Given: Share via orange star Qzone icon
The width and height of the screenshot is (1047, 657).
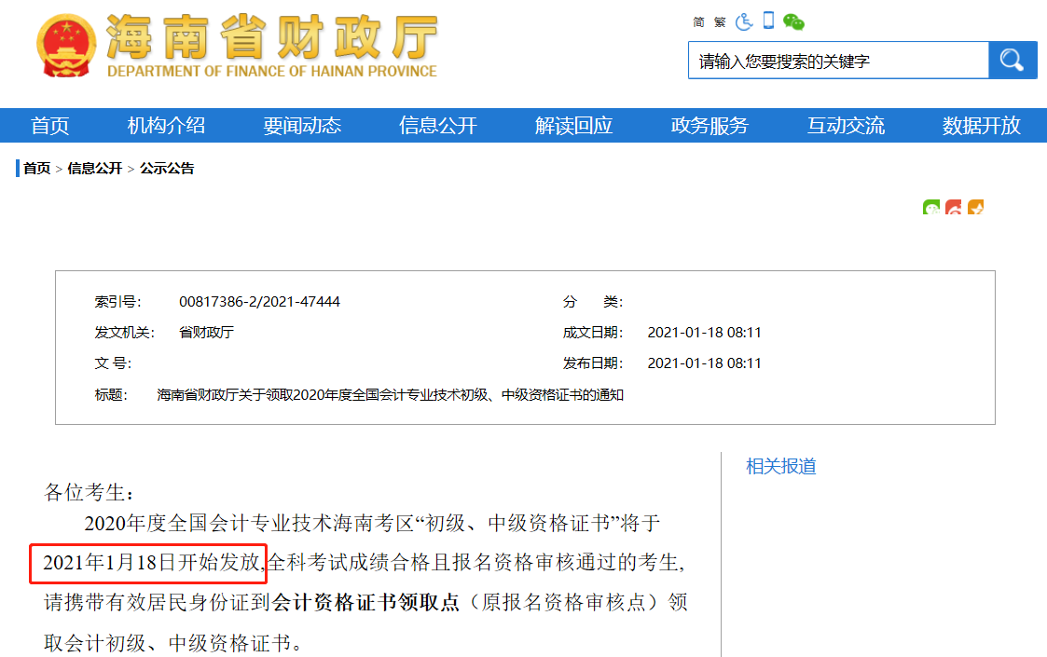Looking at the screenshot, I should [x=975, y=207].
